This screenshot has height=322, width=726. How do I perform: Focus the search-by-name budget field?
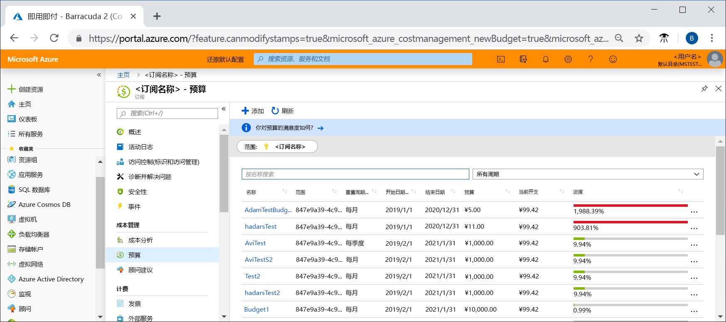coord(356,174)
